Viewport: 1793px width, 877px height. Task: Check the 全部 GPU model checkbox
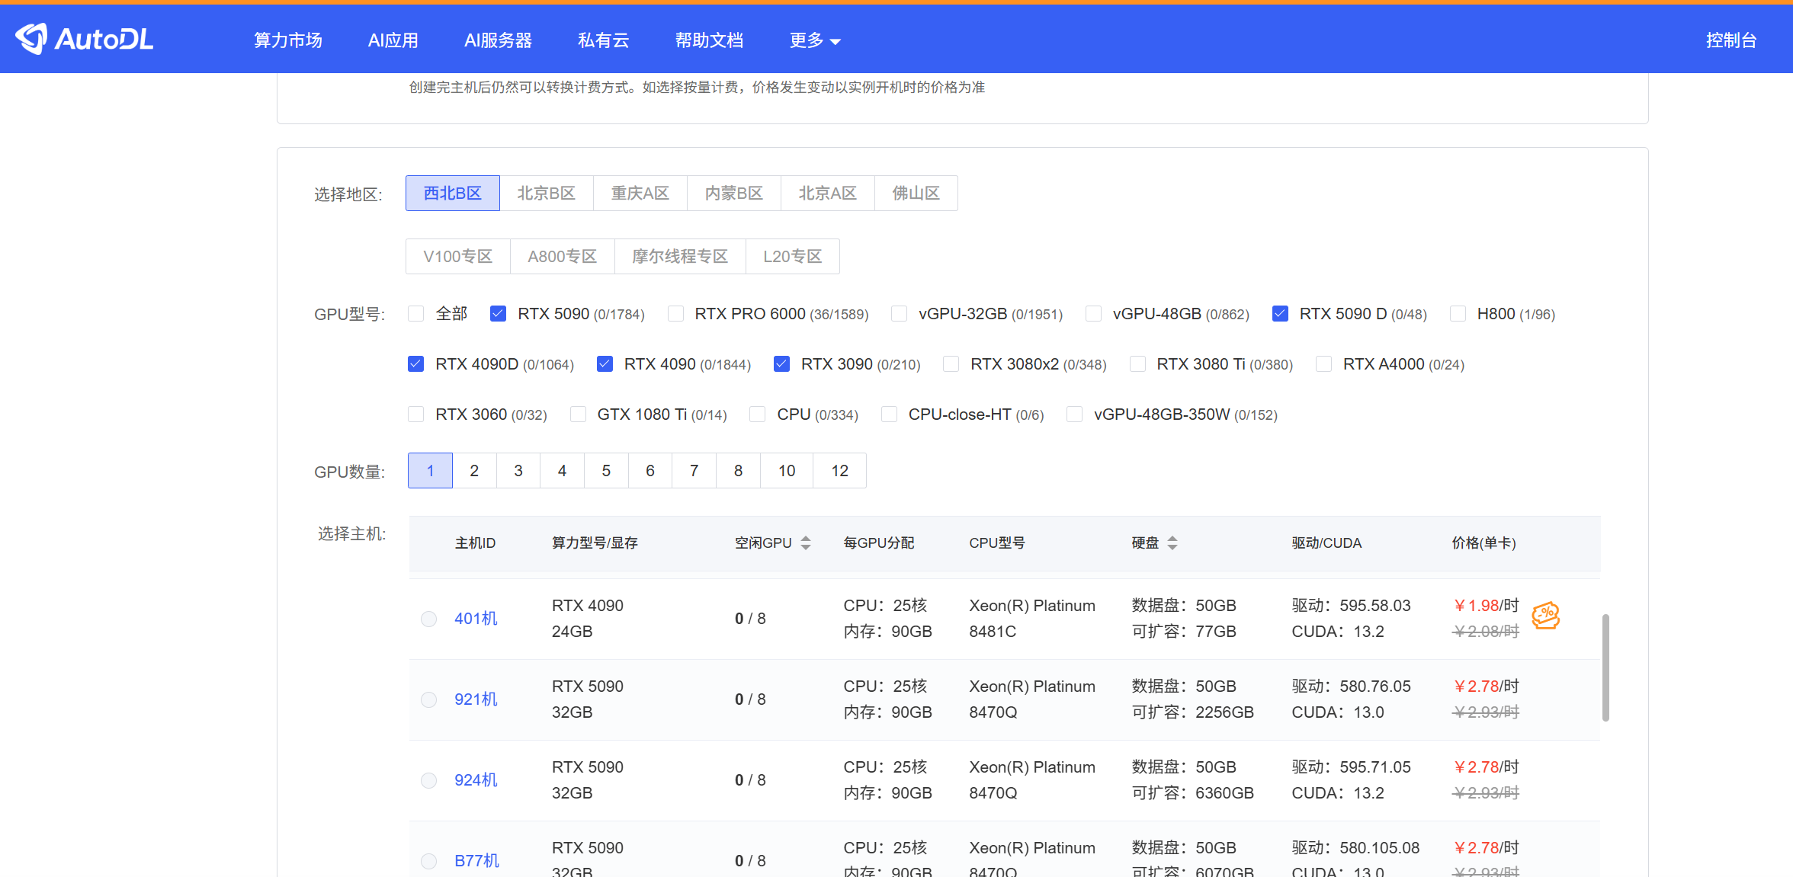(416, 314)
